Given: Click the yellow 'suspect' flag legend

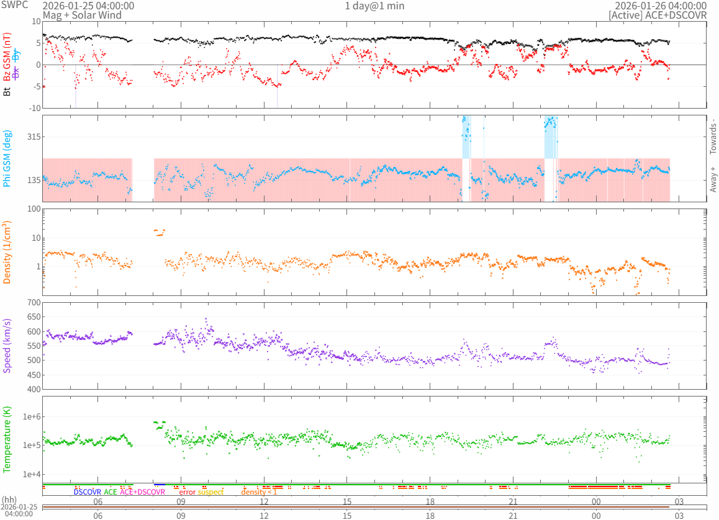Looking at the screenshot, I should point(211,492).
